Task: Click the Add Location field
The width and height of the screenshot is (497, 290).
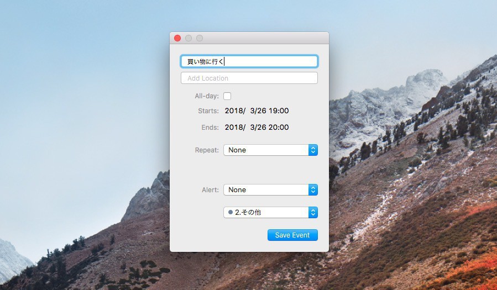Action: (249, 78)
